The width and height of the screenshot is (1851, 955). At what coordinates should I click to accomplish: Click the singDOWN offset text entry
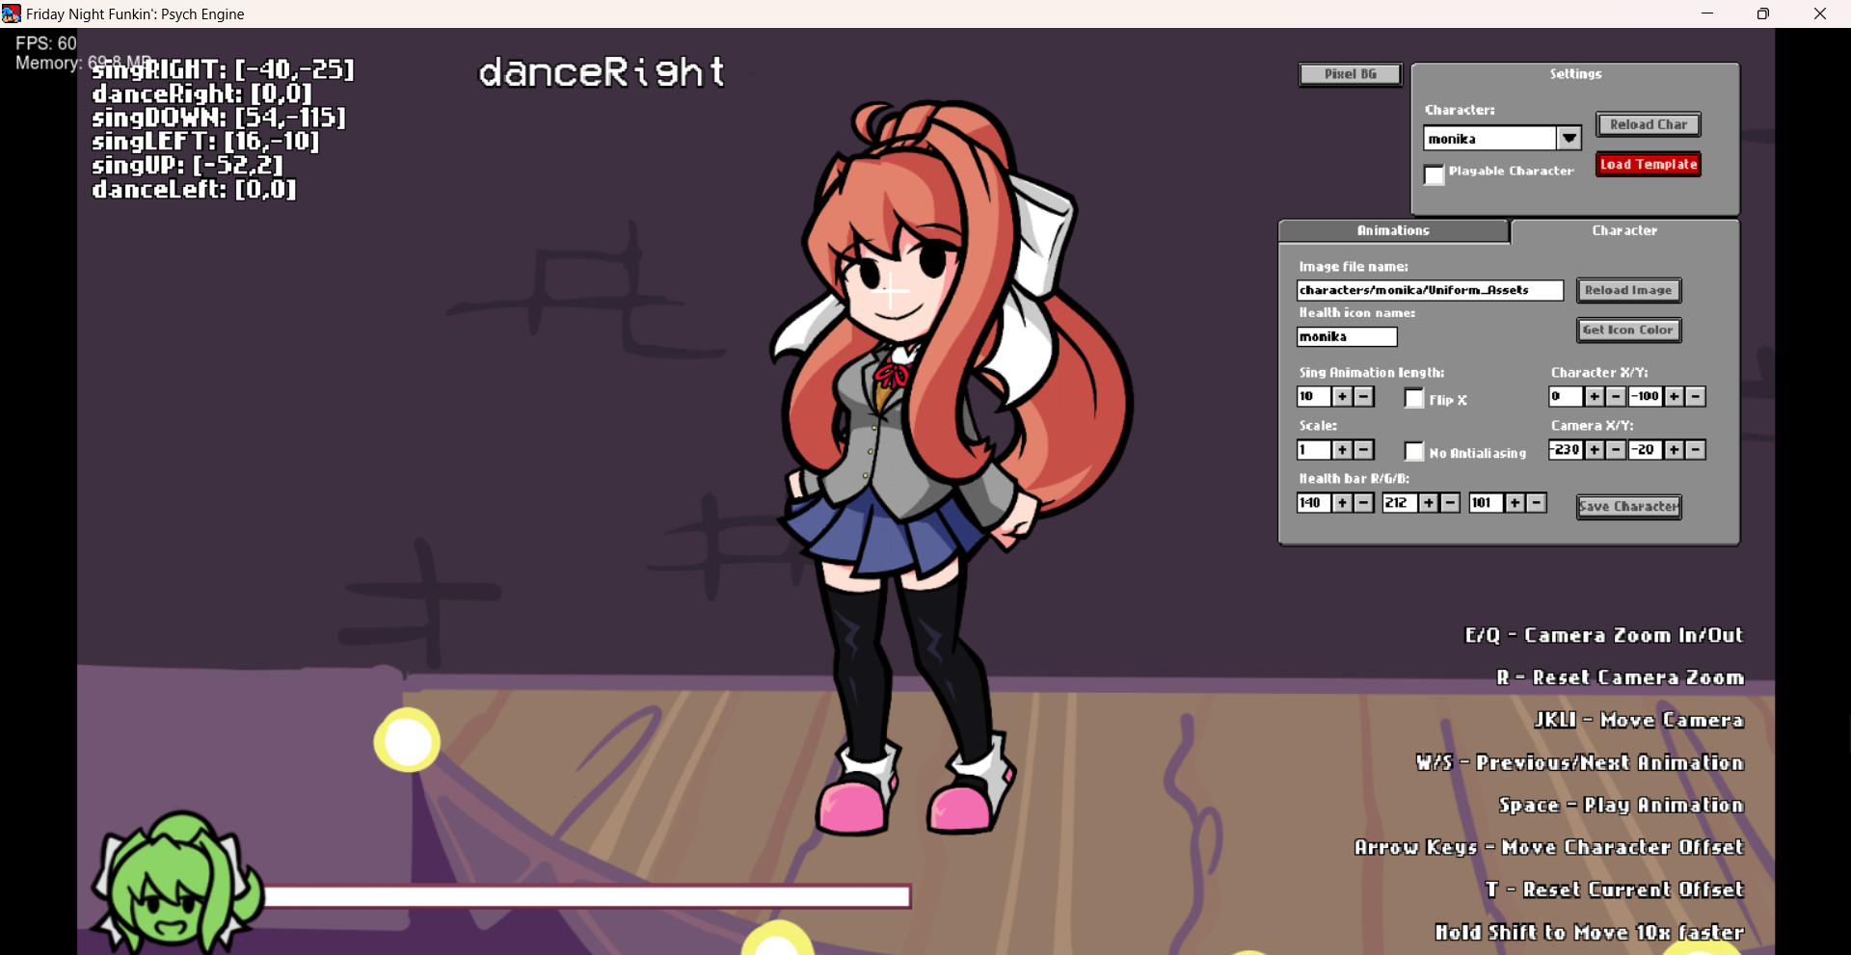219,118
